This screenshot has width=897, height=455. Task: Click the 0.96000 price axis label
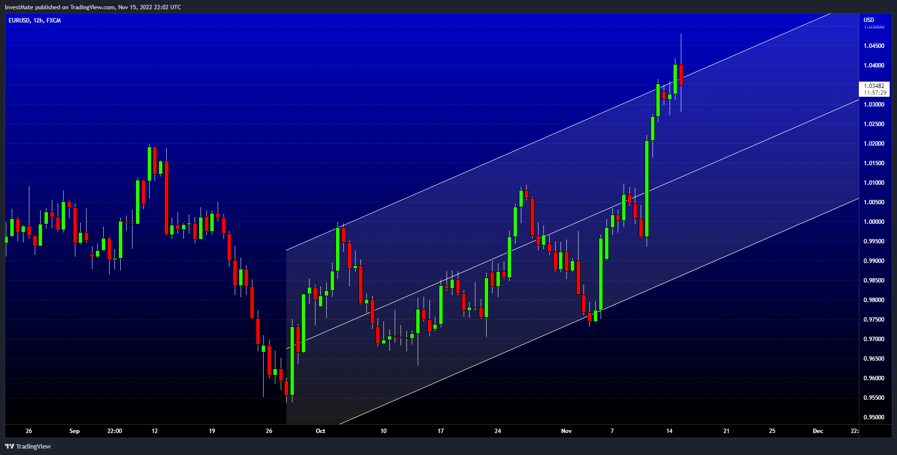[x=874, y=378]
